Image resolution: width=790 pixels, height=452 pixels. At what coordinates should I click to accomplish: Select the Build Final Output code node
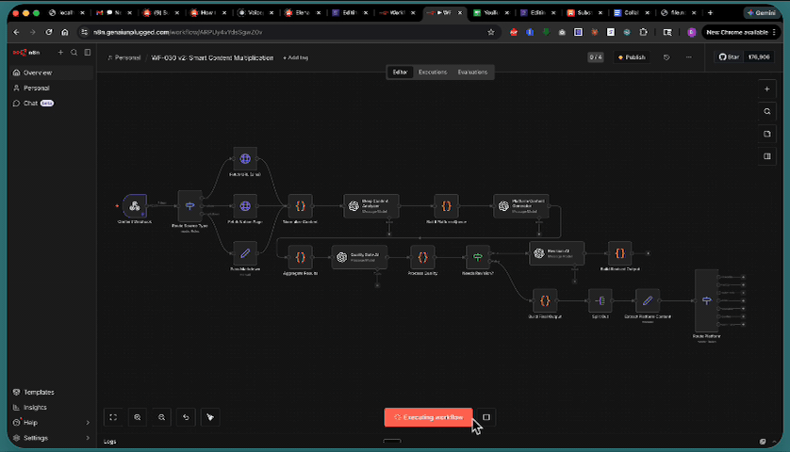(x=545, y=300)
